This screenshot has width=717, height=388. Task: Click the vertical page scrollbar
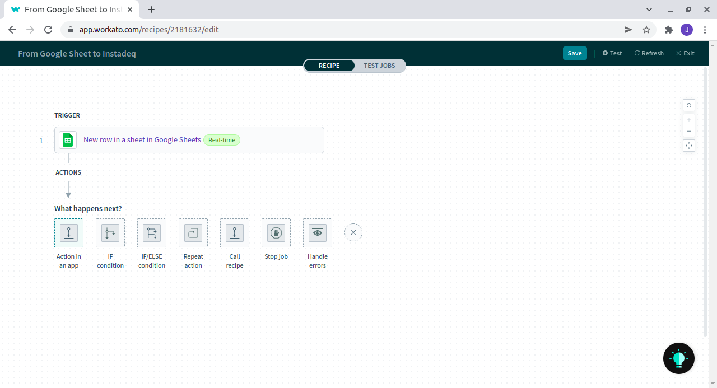coord(705,202)
